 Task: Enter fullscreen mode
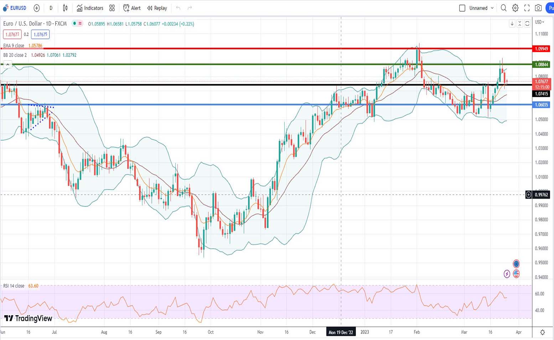[x=527, y=8]
